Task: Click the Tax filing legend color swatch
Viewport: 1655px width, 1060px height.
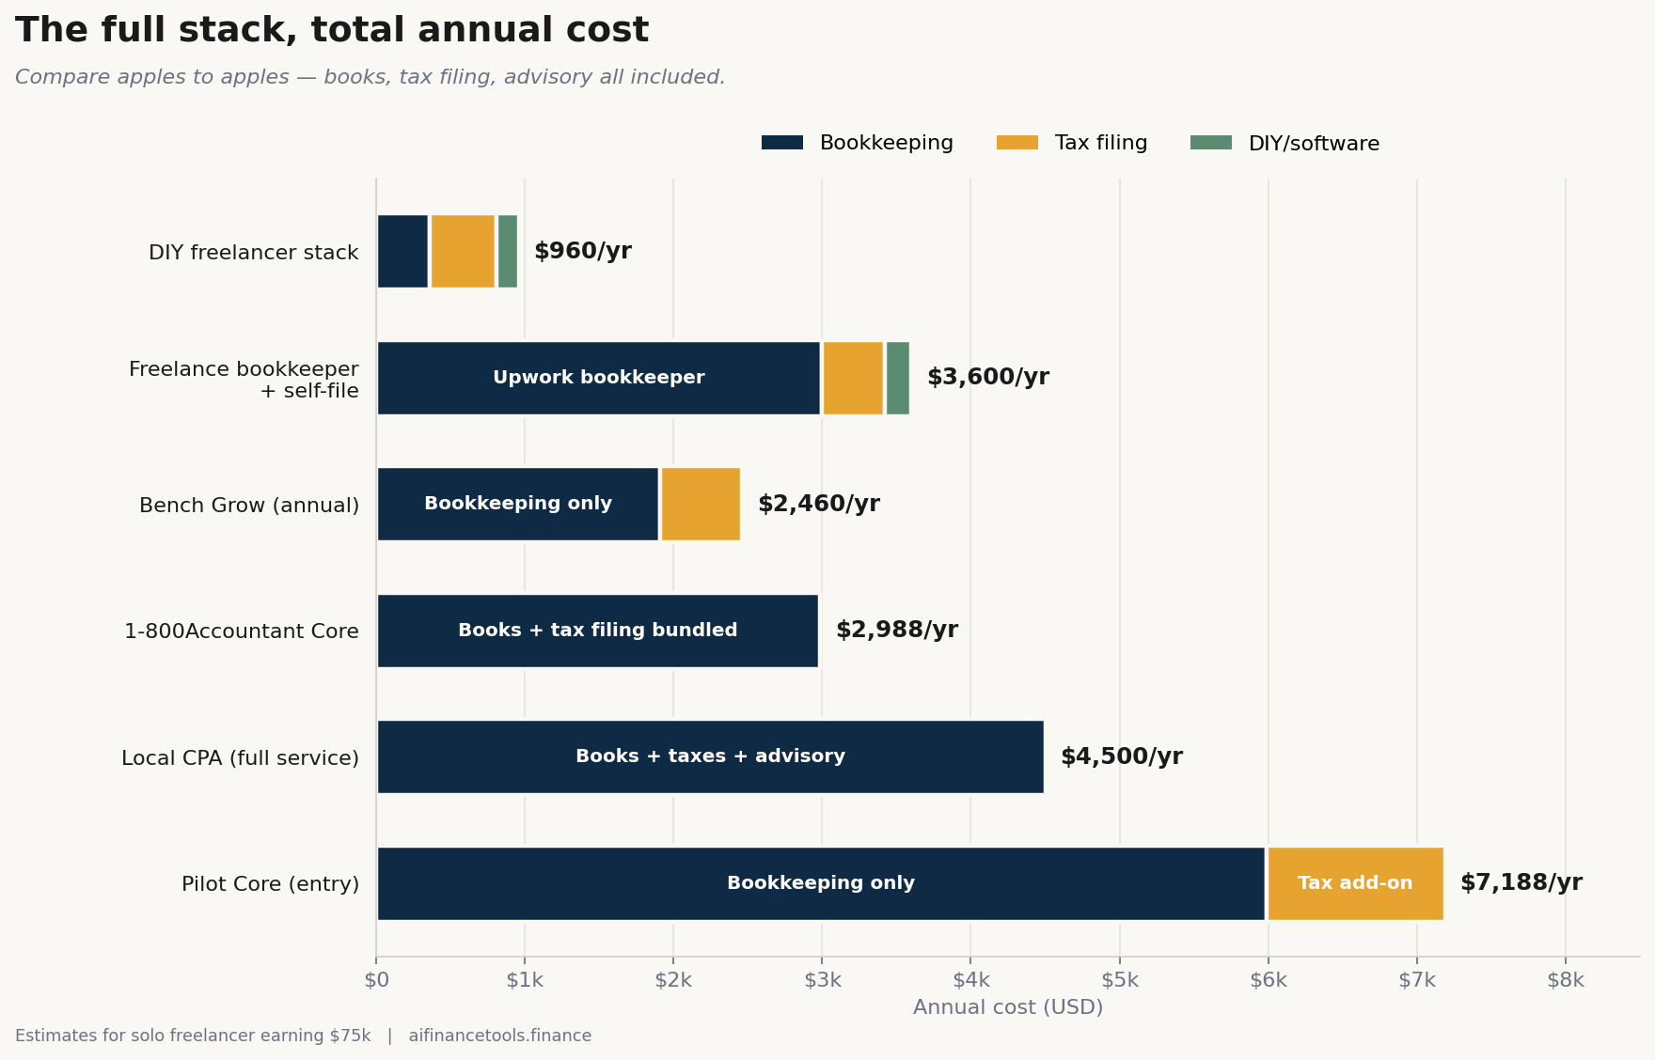Action: 1017,143
